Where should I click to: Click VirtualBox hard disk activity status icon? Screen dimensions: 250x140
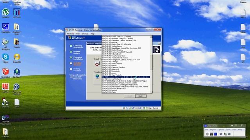pos(124,108)
